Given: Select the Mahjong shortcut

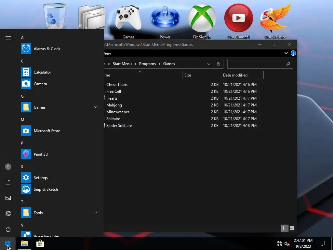Looking at the screenshot, I should [114, 105].
